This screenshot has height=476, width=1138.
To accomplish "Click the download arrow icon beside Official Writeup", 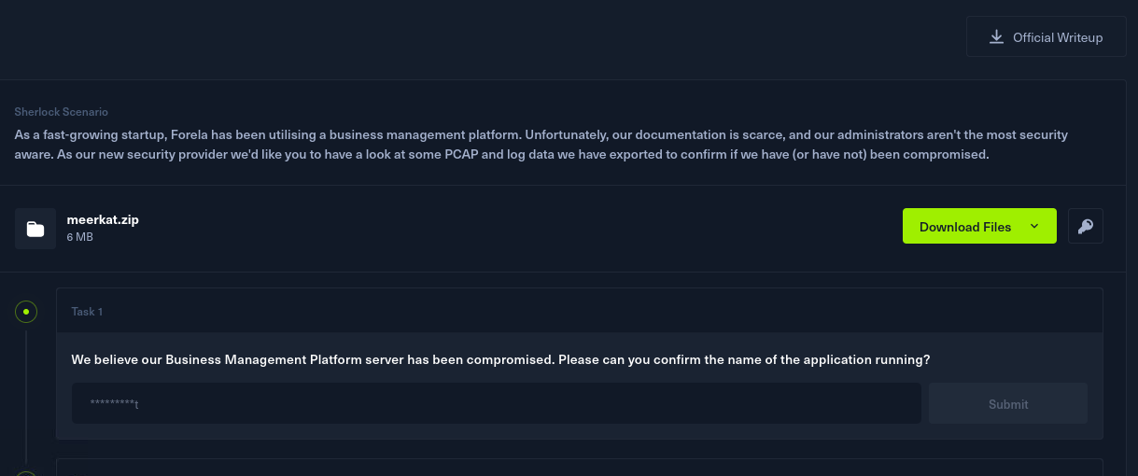I will [996, 37].
